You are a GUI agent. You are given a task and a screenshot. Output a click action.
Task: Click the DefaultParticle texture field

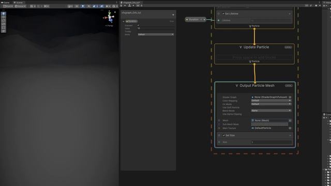coord(270,128)
